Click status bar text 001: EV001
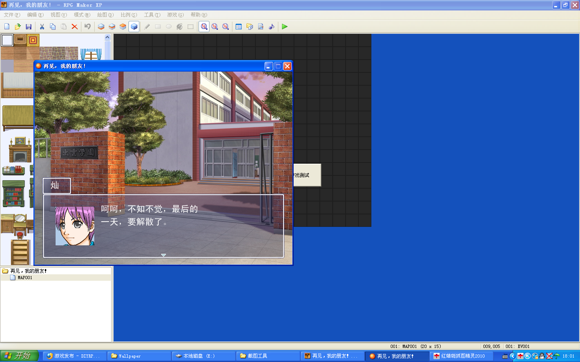This screenshot has height=362, width=580. (518, 346)
